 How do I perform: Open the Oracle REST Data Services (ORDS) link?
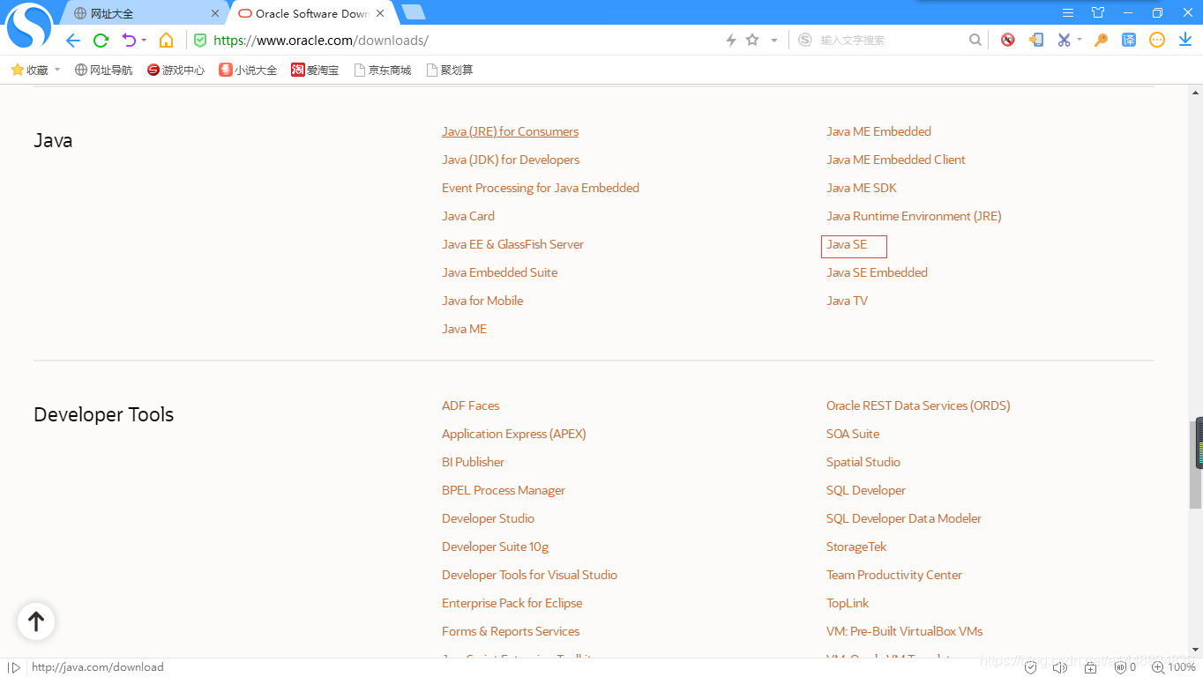tap(918, 405)
